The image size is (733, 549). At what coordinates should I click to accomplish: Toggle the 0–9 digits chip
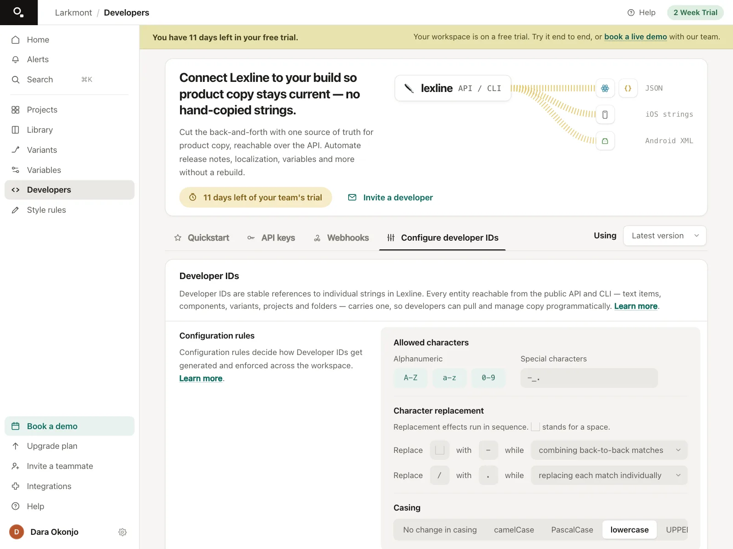click(488, 378)
